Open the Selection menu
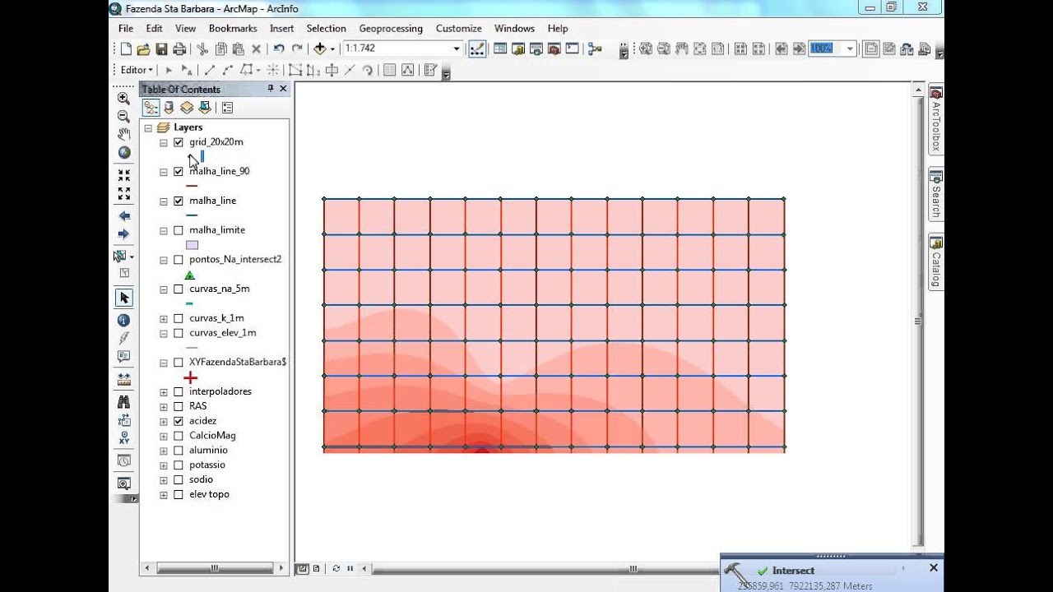The height and width of the screenshot is (592, 1053). tap(326, 29)
